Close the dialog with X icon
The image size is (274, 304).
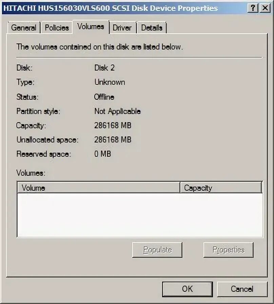pos(265,8)
